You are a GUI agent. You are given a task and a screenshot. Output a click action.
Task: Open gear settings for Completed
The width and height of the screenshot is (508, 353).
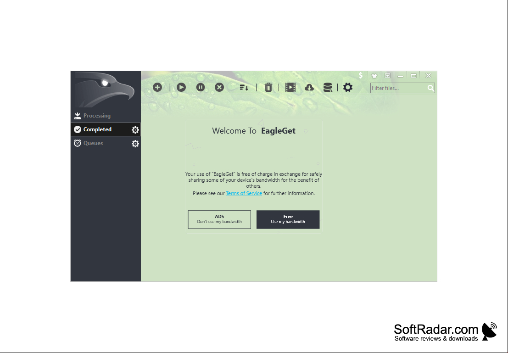pyautogui.click(x=135, y=130)
